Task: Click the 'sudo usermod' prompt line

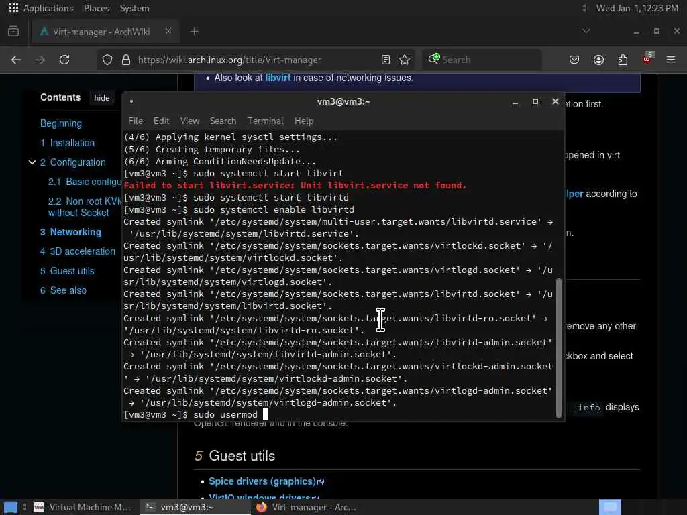Action: pos(196,414)
